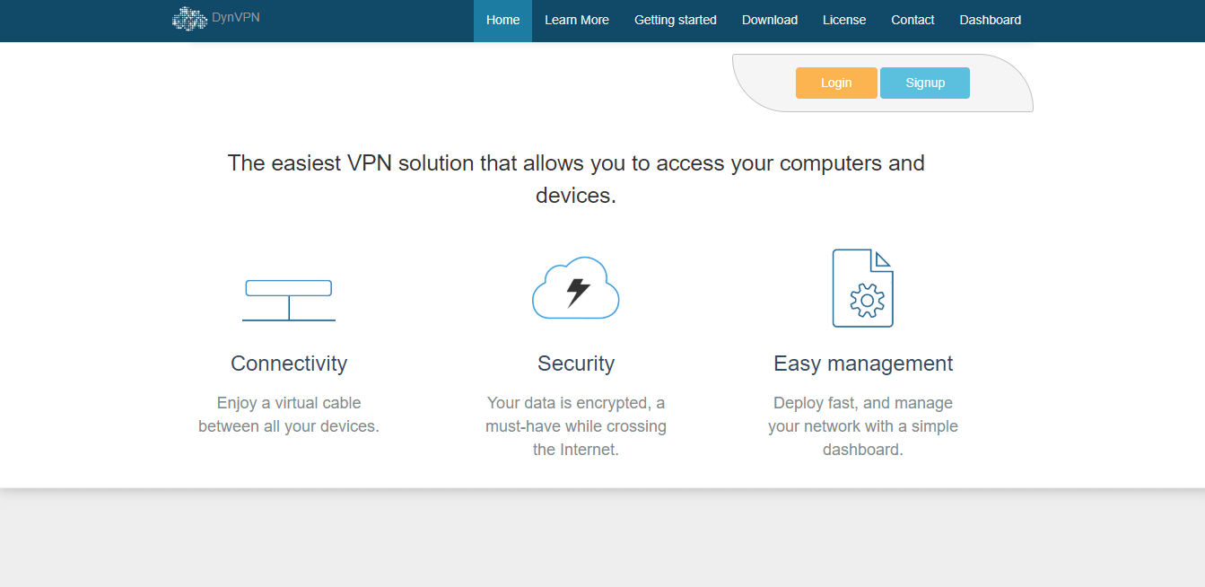Click the Easy management gear document icon

click(x=863, y=288)
